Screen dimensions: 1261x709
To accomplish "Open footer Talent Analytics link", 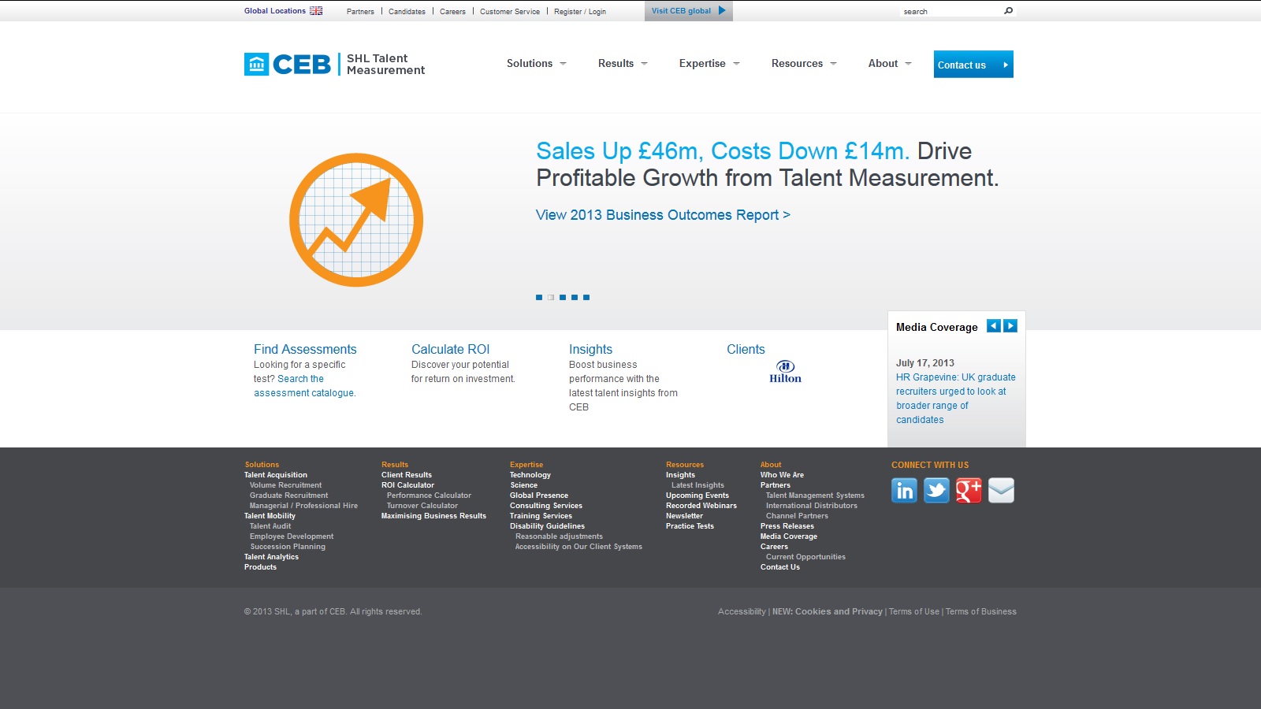I will tap(271, 557).
